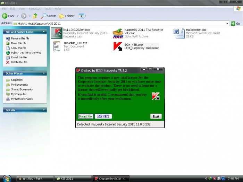Switch to untitled - Paint taskbar button

(x=35, y=179)
